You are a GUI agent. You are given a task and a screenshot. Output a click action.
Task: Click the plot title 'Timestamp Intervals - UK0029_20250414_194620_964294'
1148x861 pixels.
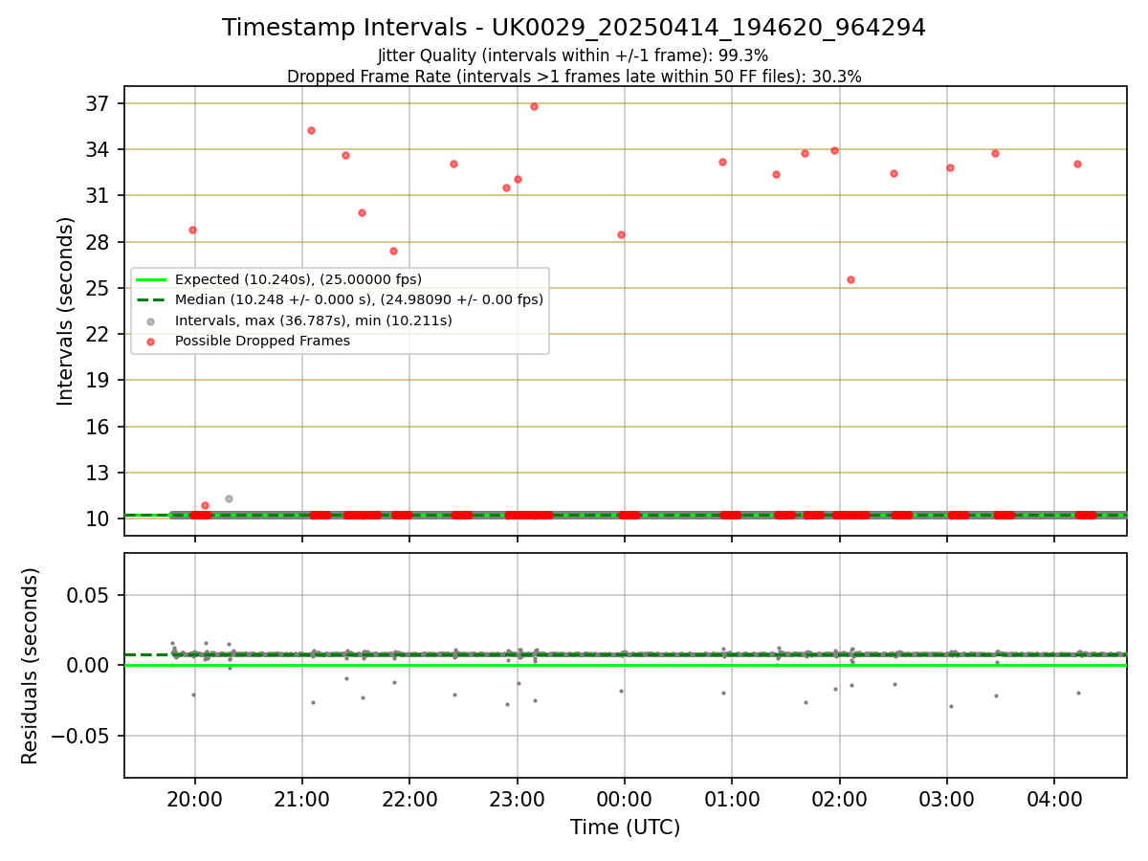click(574, 28)
